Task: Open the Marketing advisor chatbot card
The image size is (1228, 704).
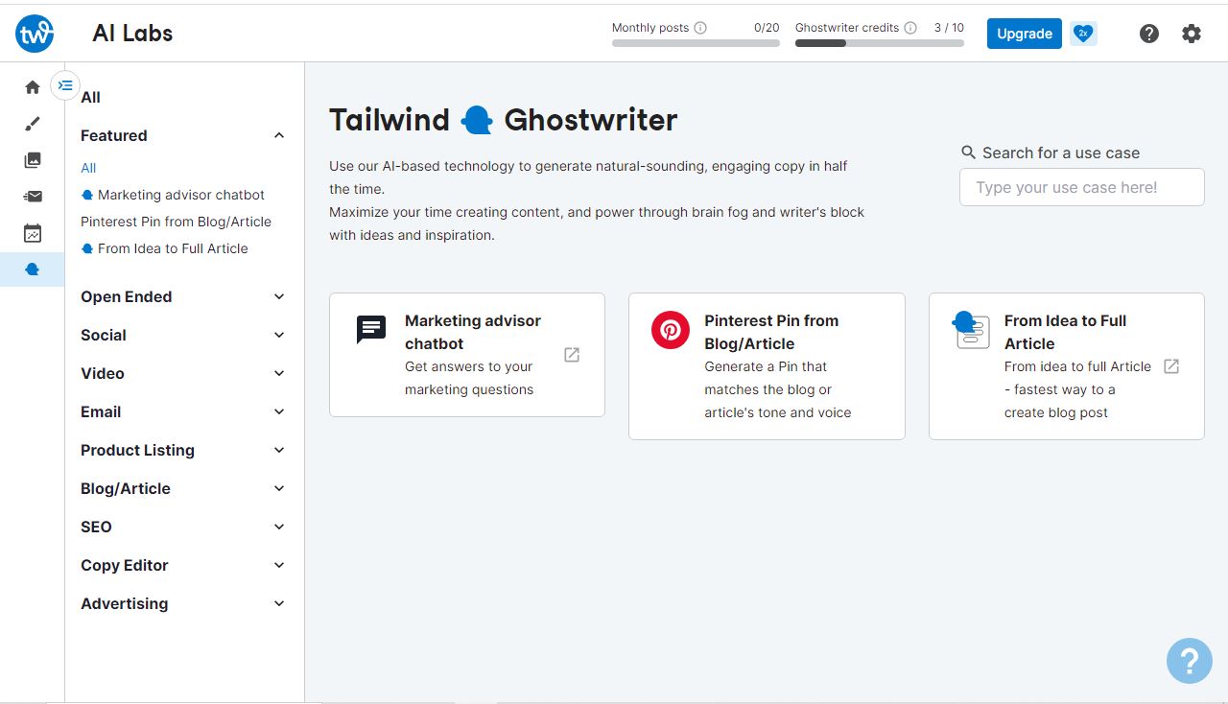Action: pos(467,355)
